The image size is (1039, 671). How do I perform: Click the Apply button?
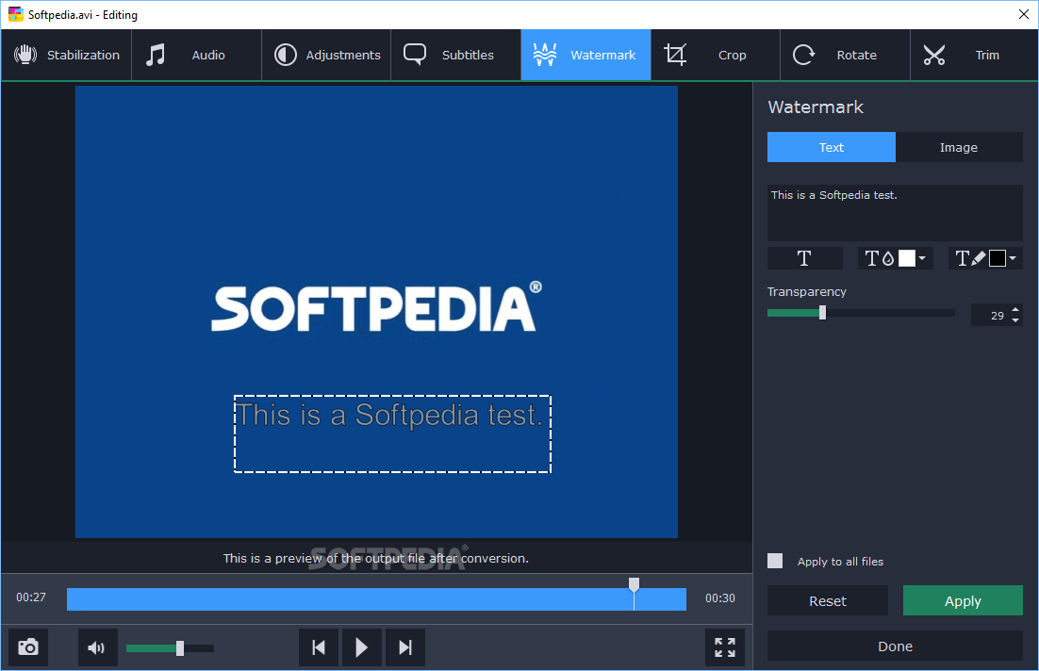tap(963, 600)
